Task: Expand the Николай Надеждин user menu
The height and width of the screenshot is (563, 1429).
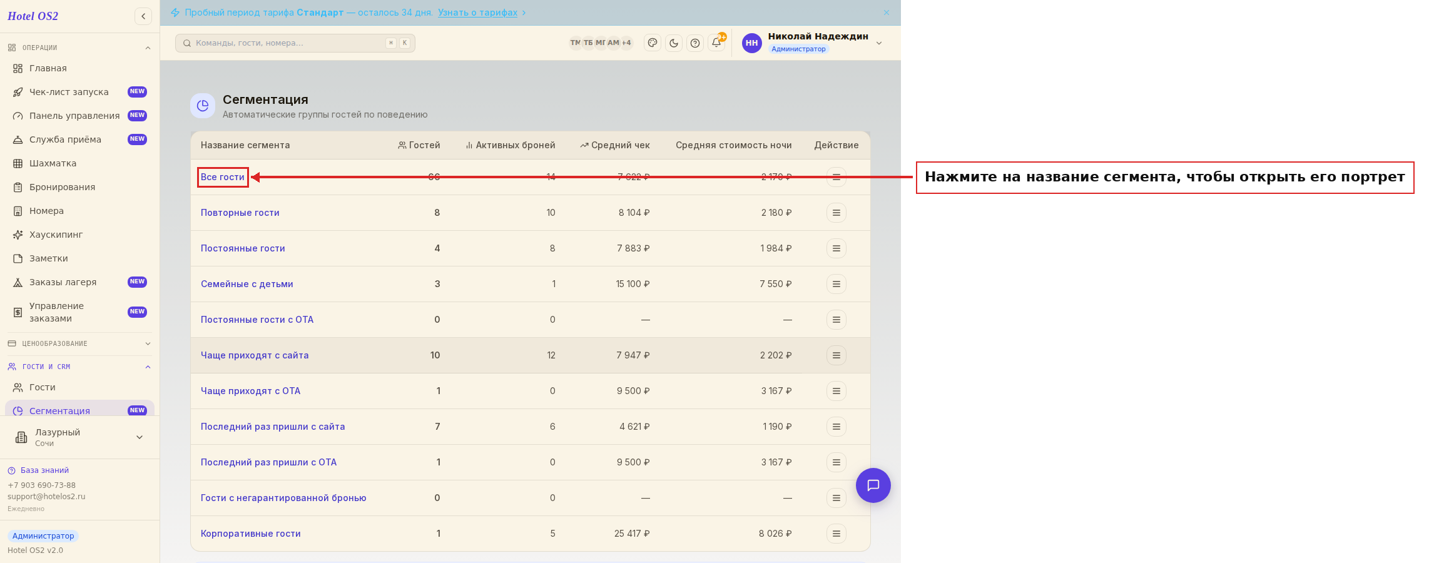Action: coord(879,43)
